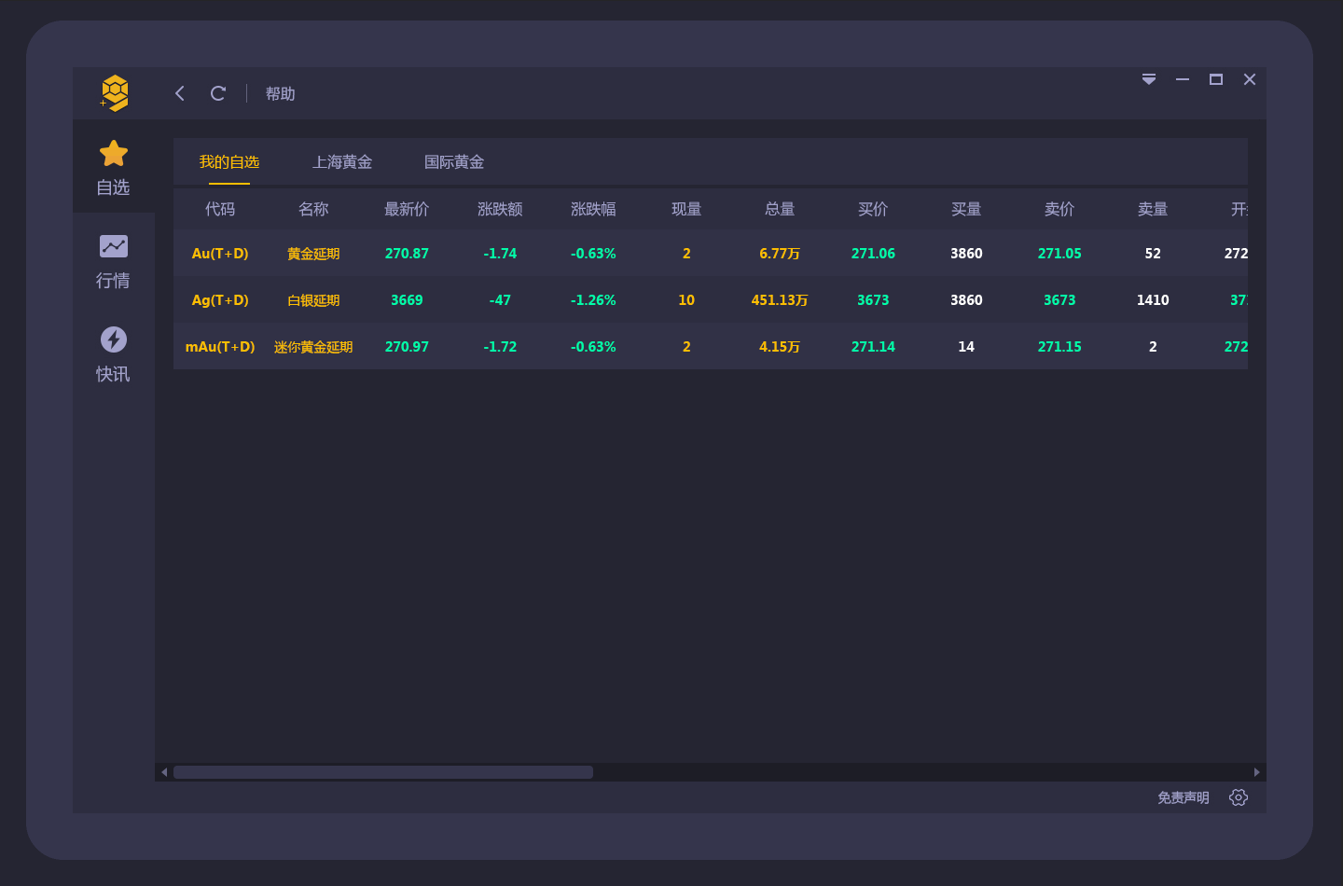Click the latest price 3669
This screenshot has height=886, width=1343.
tap(407, 300)
